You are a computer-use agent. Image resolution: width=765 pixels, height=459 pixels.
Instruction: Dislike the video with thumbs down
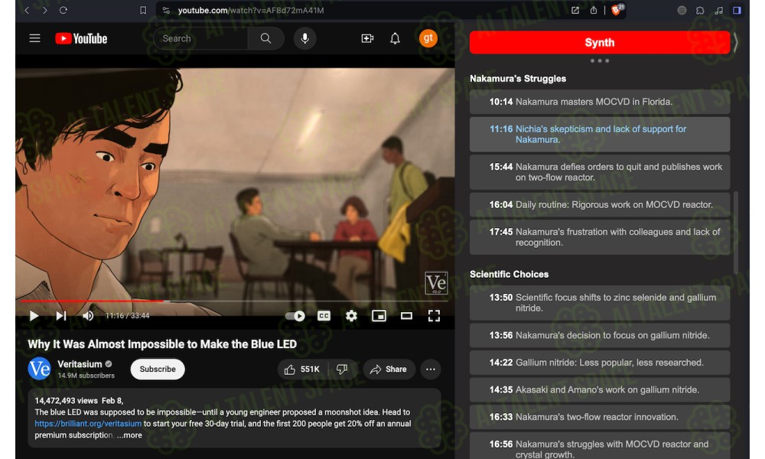(342, 369)
